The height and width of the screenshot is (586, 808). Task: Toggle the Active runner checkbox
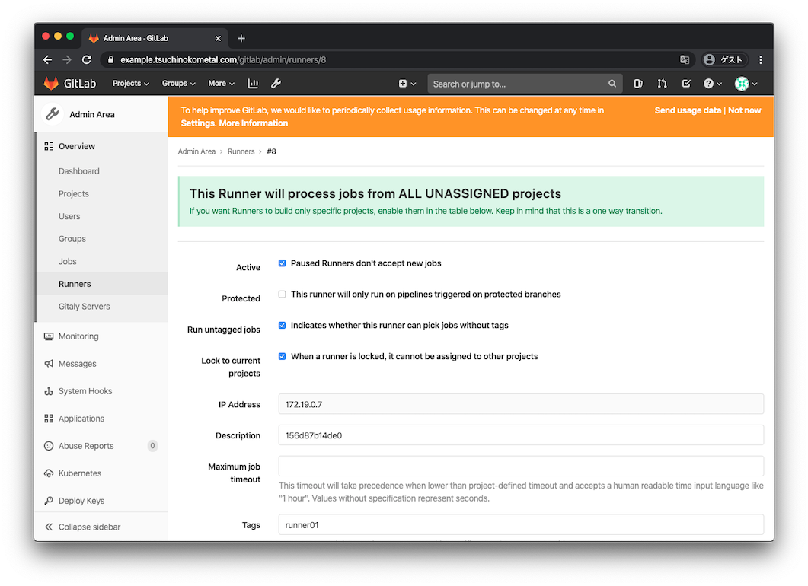point(282,263)
